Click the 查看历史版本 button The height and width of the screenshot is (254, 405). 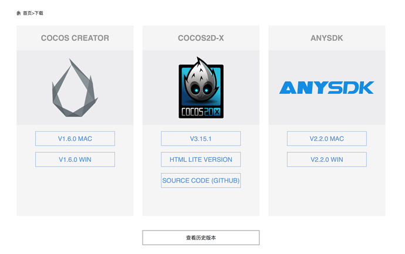tap(201, 238)
